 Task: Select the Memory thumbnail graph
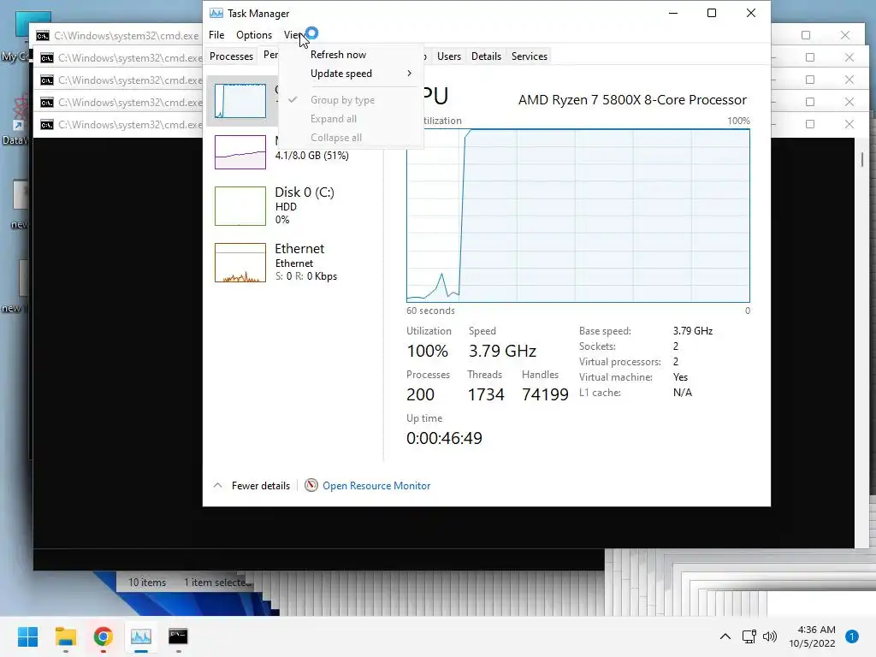click(x=240, y=152)
